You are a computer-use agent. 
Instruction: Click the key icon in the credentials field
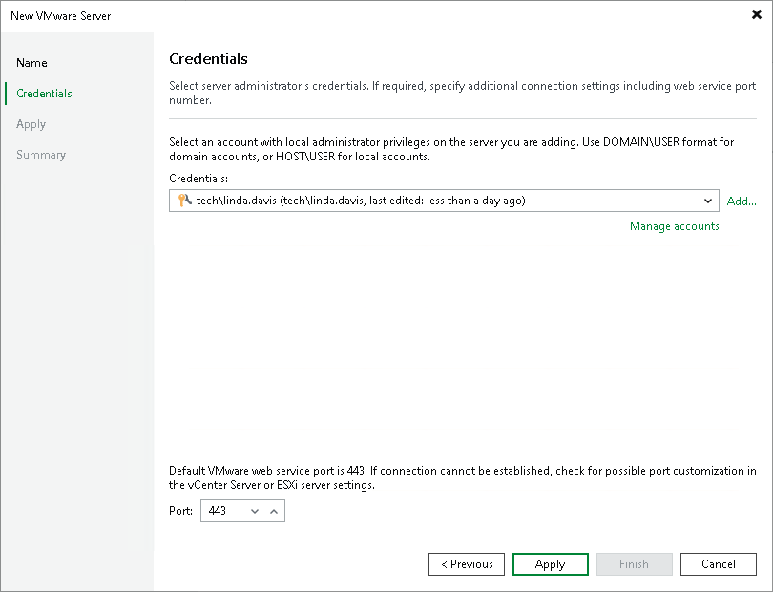coord(183,201)
